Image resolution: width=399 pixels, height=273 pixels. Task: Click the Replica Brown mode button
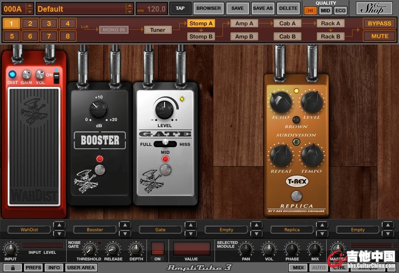tap(296, 119)
